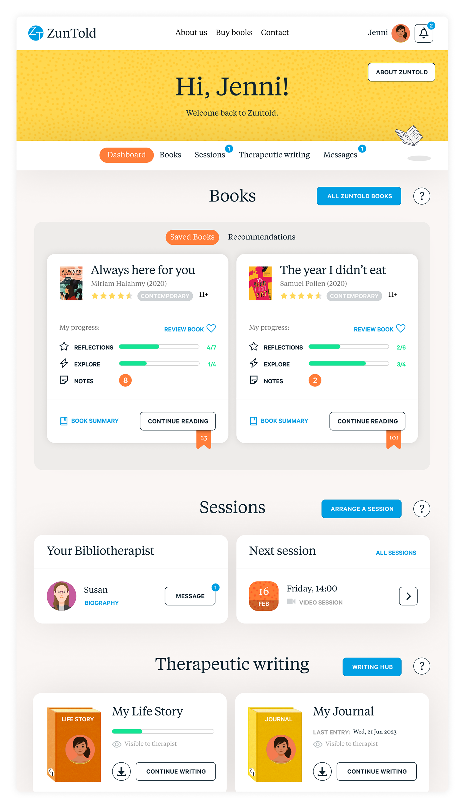
Task: Open Susan's Biography link
Action: click(x=102, y=603)
